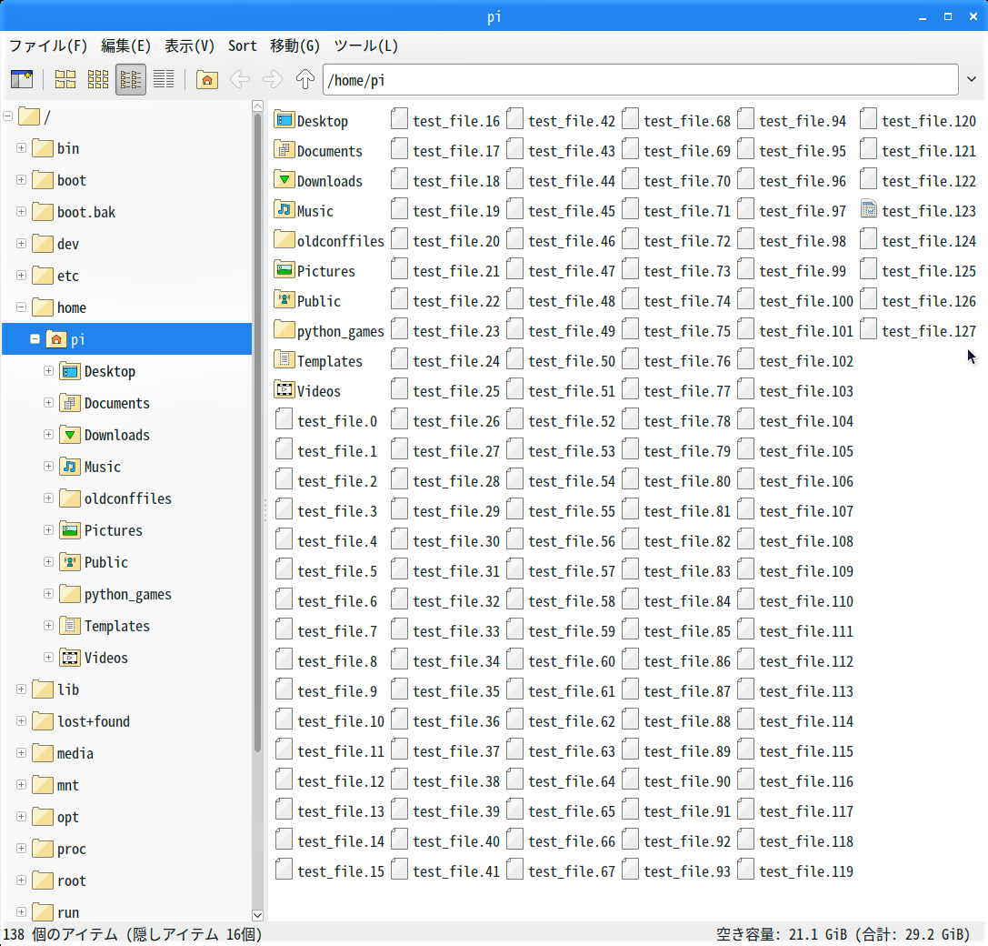Open a new tab with toolbar icon

tap(22, 79)
